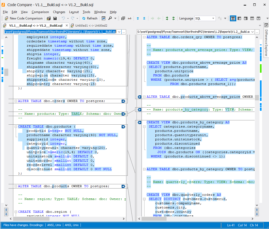
Task: Copy ALTER TABLE dbo.orders block to the right
Action: [123, 101]
